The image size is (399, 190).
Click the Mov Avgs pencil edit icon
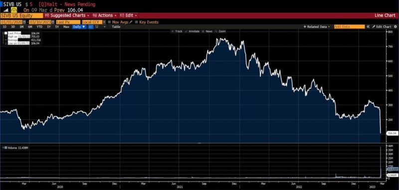click(x=131, y=22)
